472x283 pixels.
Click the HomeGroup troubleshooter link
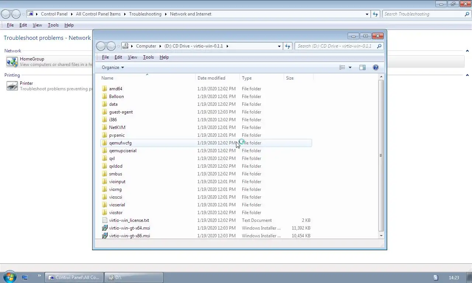32,59
